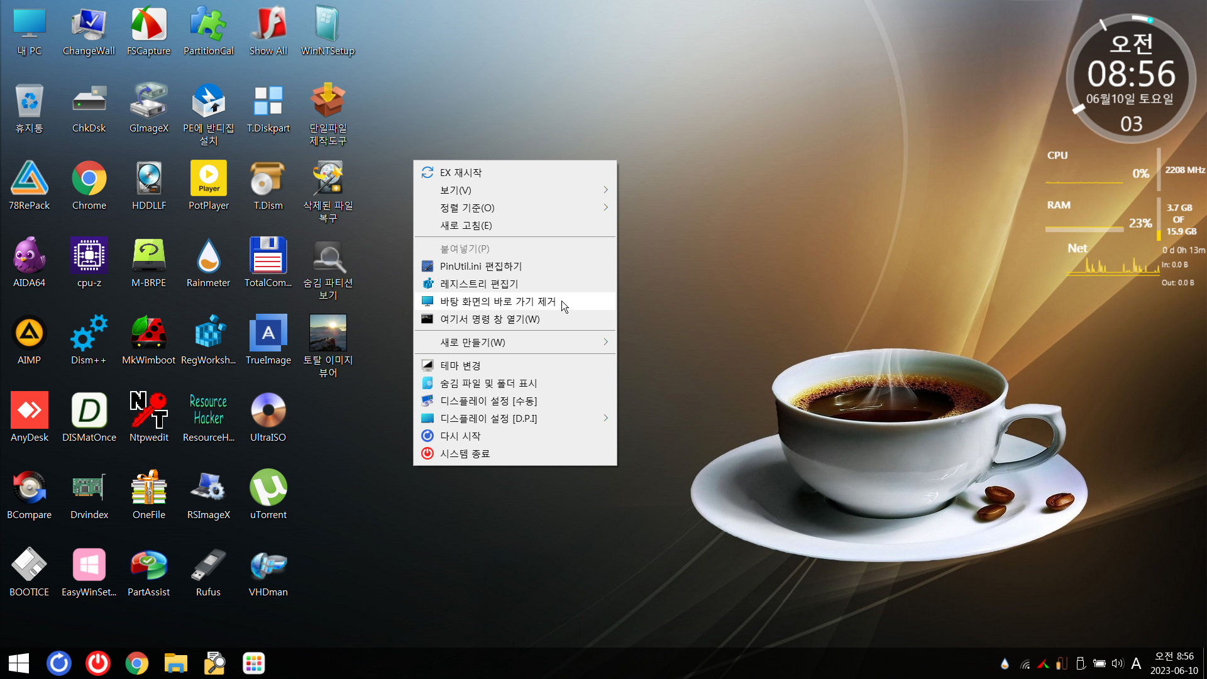Click the PartAssist desktop icon
The width and height of the screenshot is (1207, 679).
(x=148, y=573)
